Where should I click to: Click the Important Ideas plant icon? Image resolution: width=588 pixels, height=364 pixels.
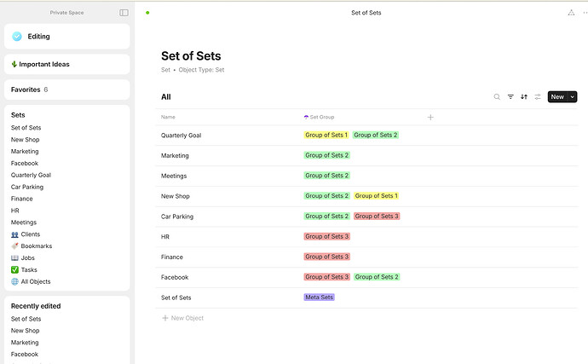pyautogui.click(x=14, y=64)
